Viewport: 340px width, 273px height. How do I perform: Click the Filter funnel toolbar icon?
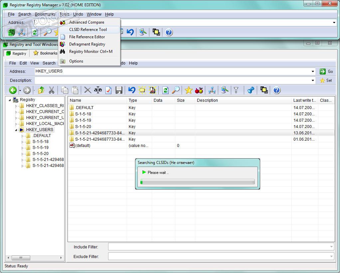pos(236,90)
